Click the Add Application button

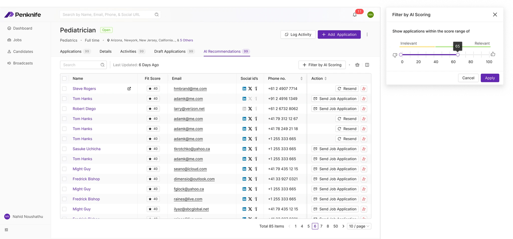point(339,35)
